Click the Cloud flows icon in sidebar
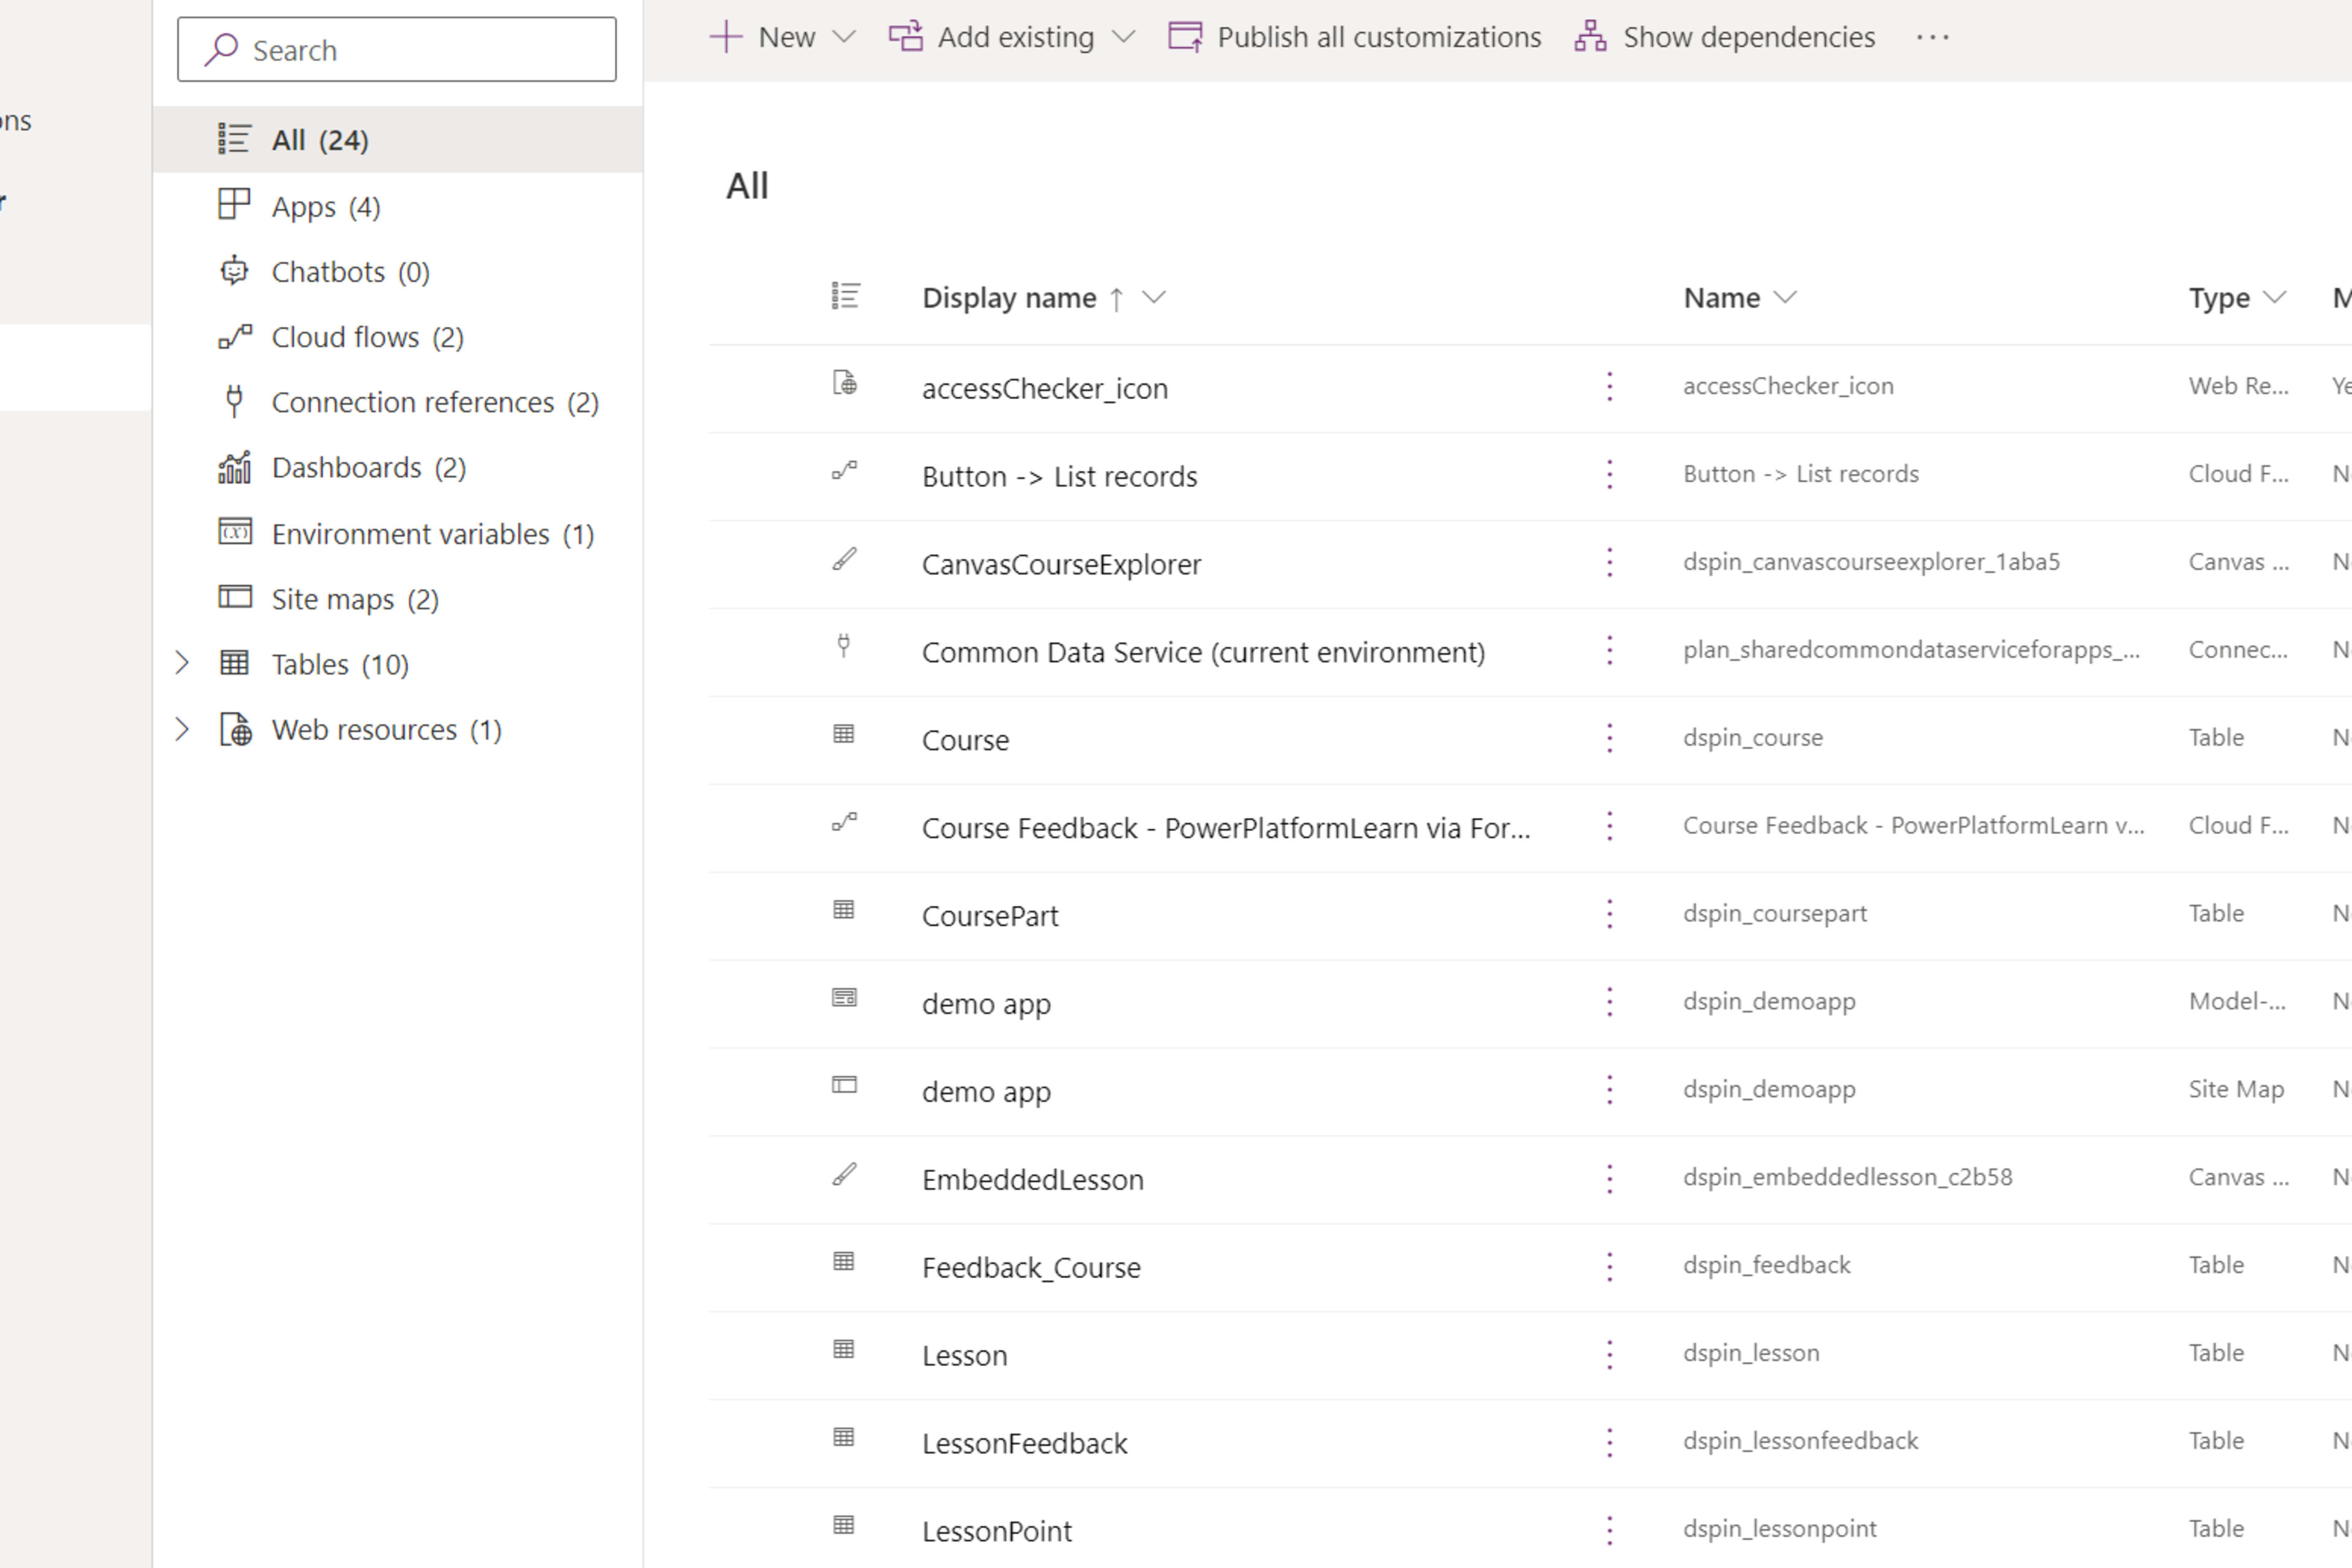The height and width of the screenshot is (1568, 2352). 235,336
